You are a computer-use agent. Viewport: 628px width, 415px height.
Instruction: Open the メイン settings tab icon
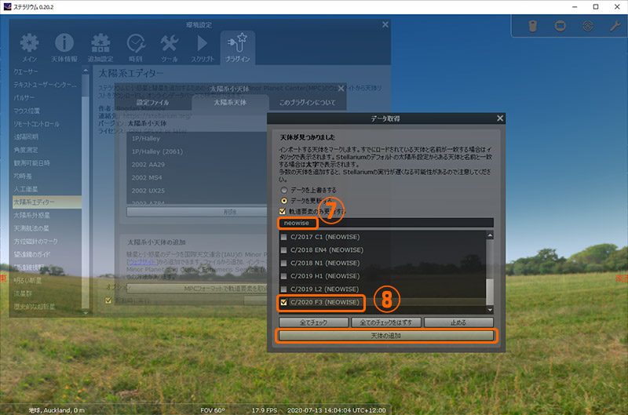pyautogui.click(x=29, y=48)
